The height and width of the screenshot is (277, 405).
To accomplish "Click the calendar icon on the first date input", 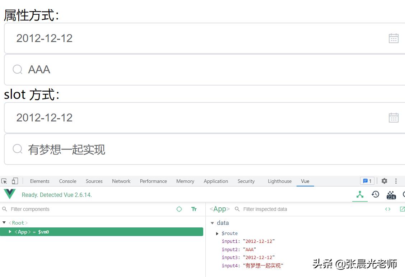I will (394, 38).
